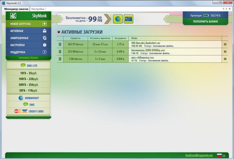Click the green SMS bubble icon below WebMoney
The image size is (234, 159).
[x=26, y=104]
